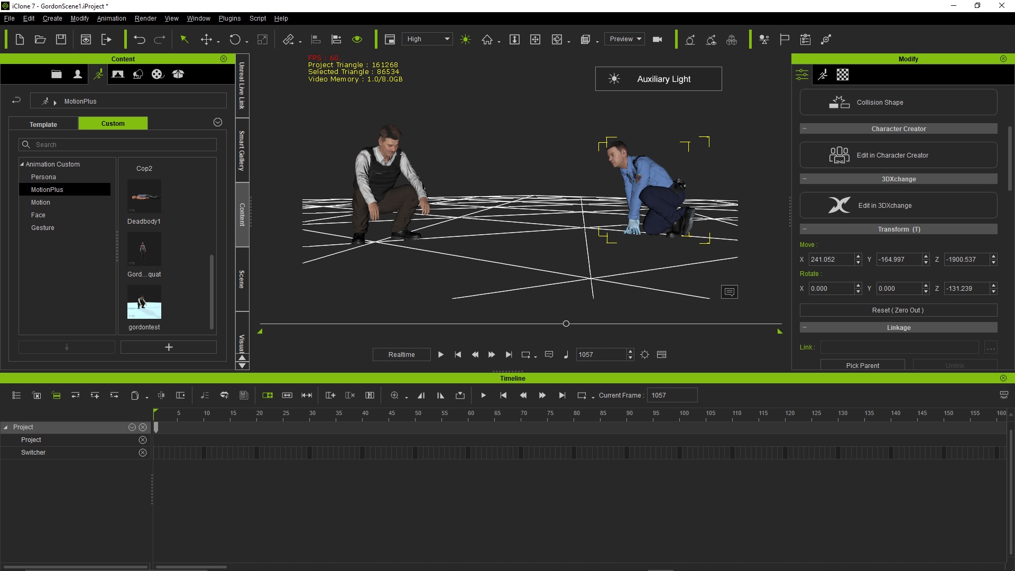The image size is (1015, 571).
Task: Open the High quality dropdown
Action: [427, 39]
